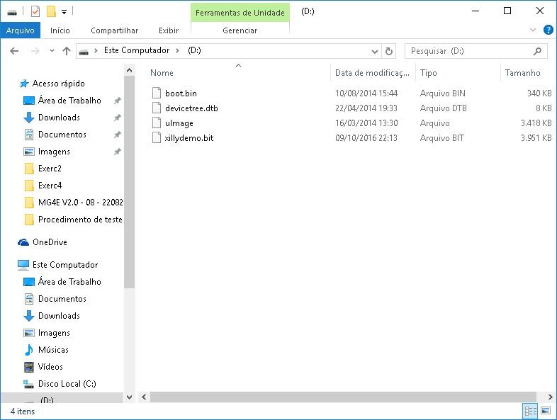Expand the ribbon using the chevron
Screen dimensions: 557x420
tap(534, 30)
